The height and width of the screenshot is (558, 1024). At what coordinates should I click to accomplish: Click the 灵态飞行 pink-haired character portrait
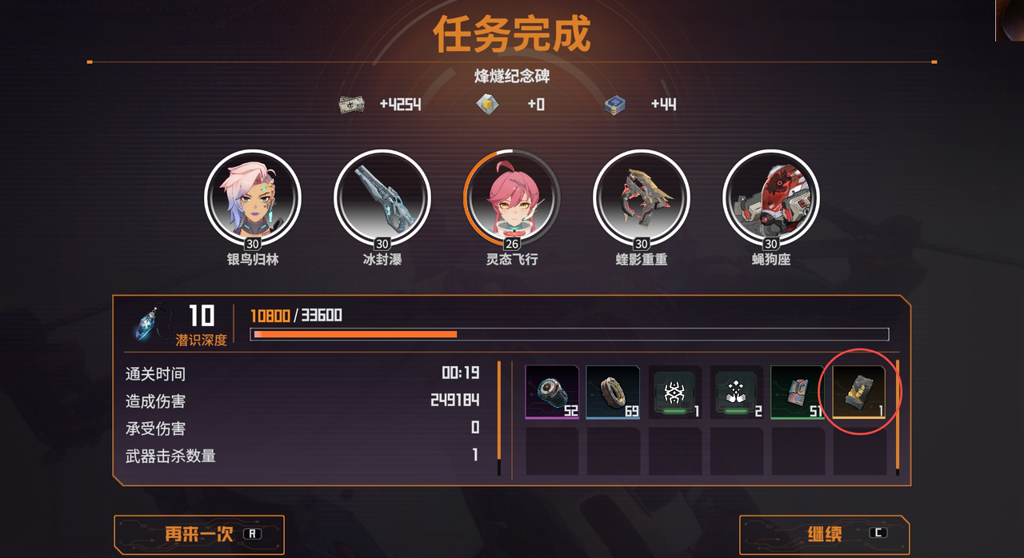[511, 197]
